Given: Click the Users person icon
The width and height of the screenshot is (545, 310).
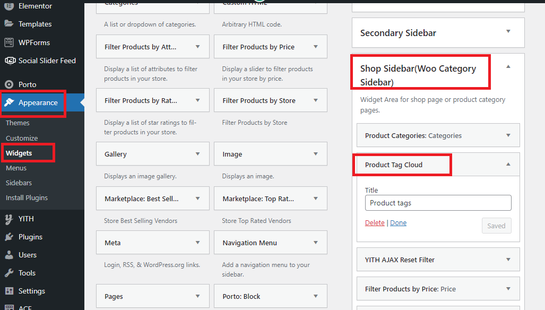Looking at the screenshot, I should [x=8, y=255].
